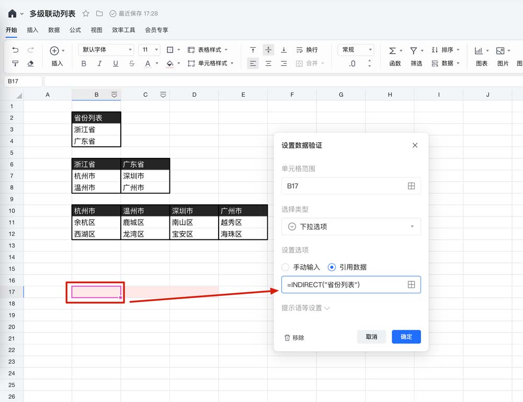The width and height of the screenshot is (523, 402).
Task: Click the range picker icon beside B17
Action: coord(411,186)
